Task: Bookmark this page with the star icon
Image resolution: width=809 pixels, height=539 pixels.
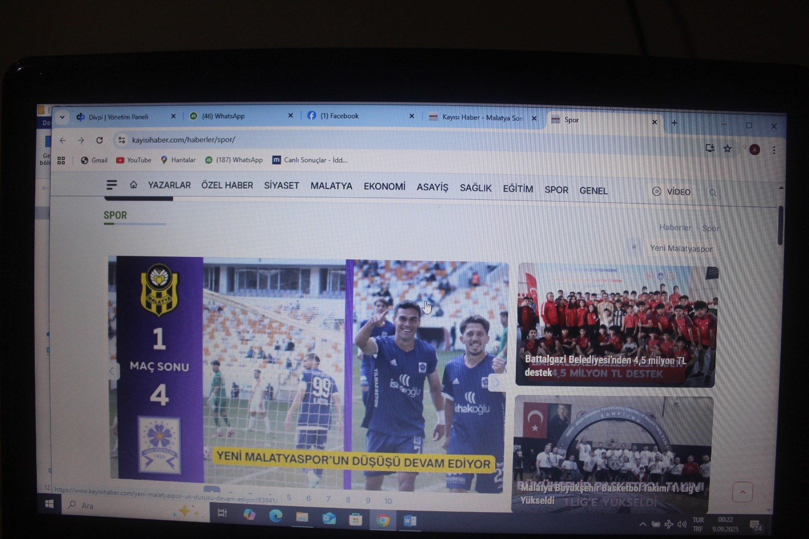Action: click(727, 149)
